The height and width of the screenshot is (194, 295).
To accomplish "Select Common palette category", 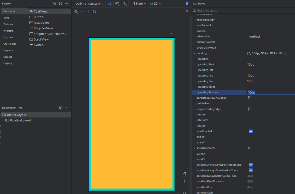I will point(14,11).
